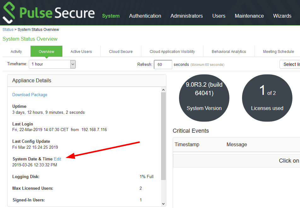The width and height of the screenshot is (300, 208).
Task: Click the Refresh seconds input field
Action: pyautogui.click(x=163, y=65)
